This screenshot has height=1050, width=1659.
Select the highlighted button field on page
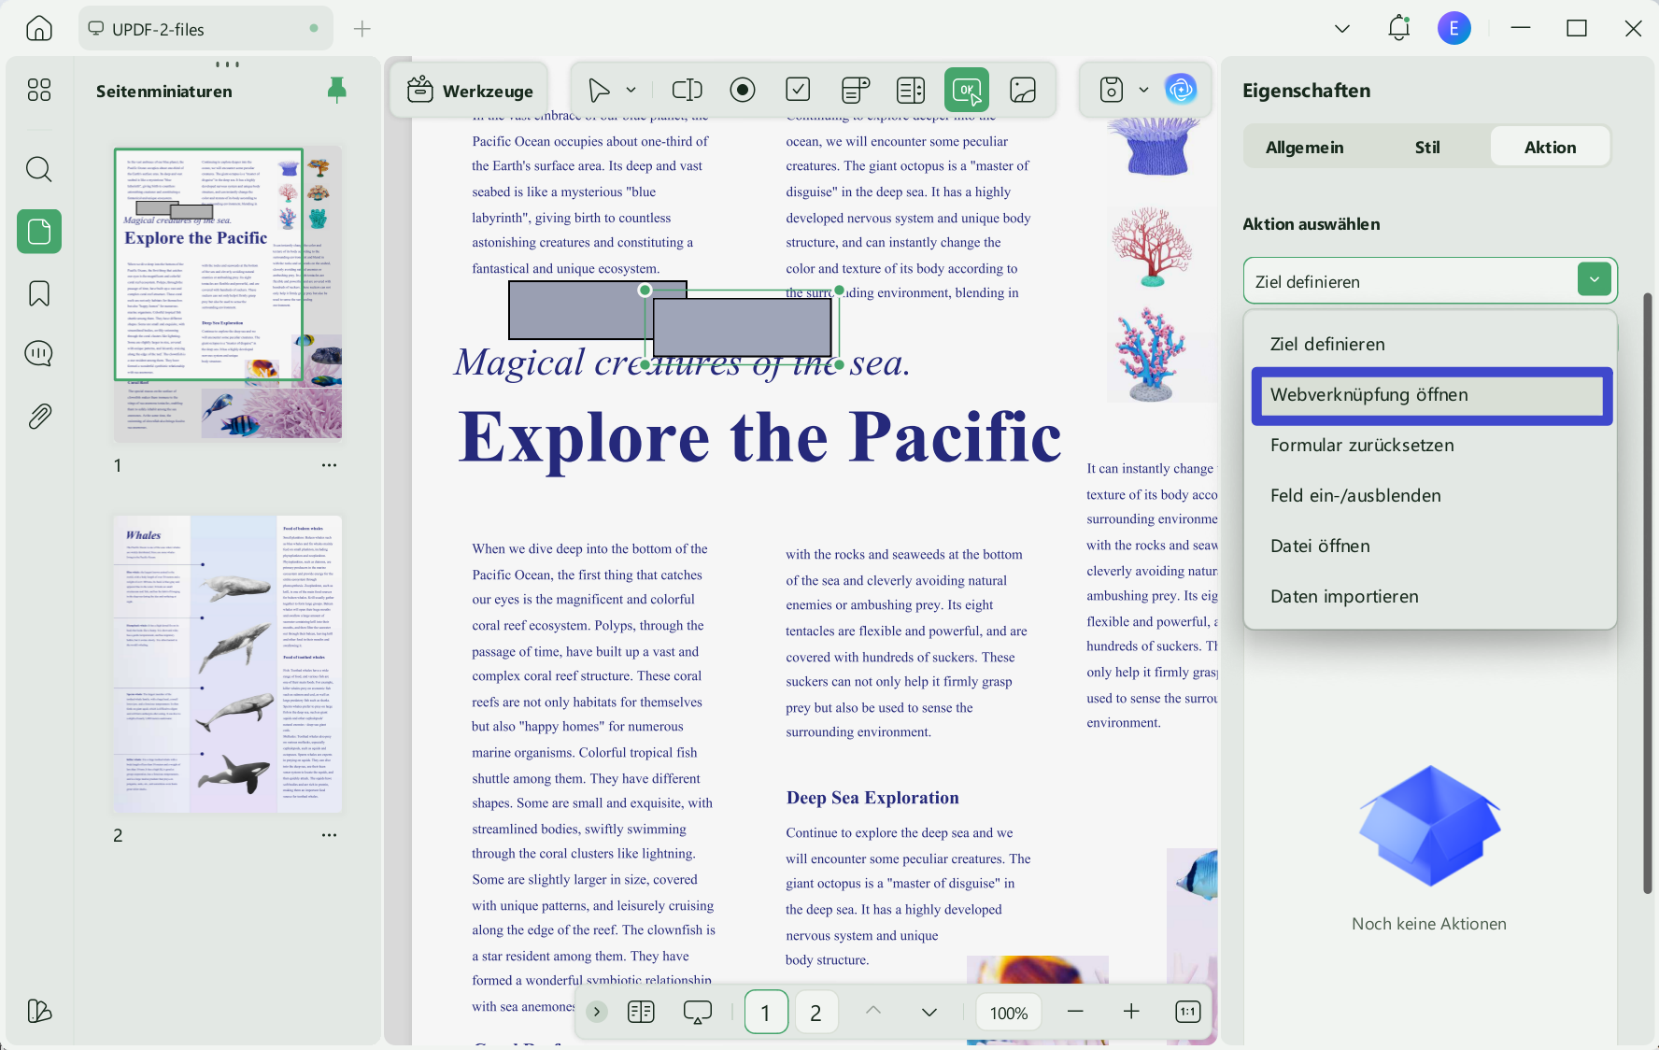click(743, 327)
